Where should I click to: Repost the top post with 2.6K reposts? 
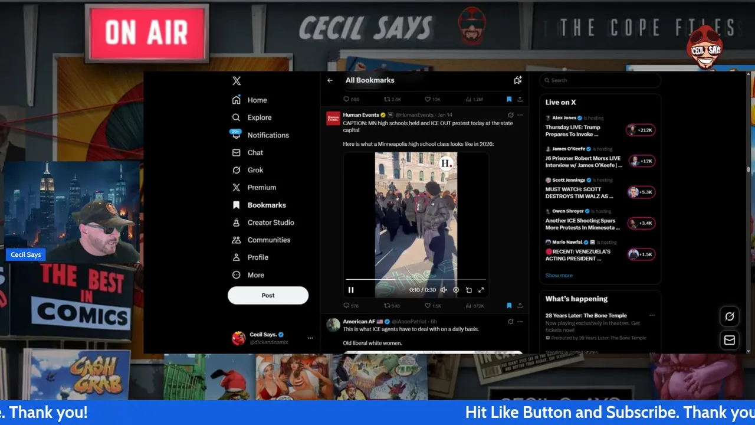coord(392,99)
